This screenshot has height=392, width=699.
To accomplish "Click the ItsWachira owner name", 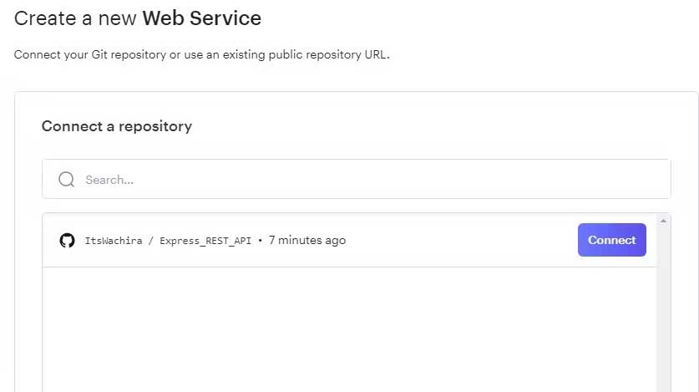I will coord(114,241).
